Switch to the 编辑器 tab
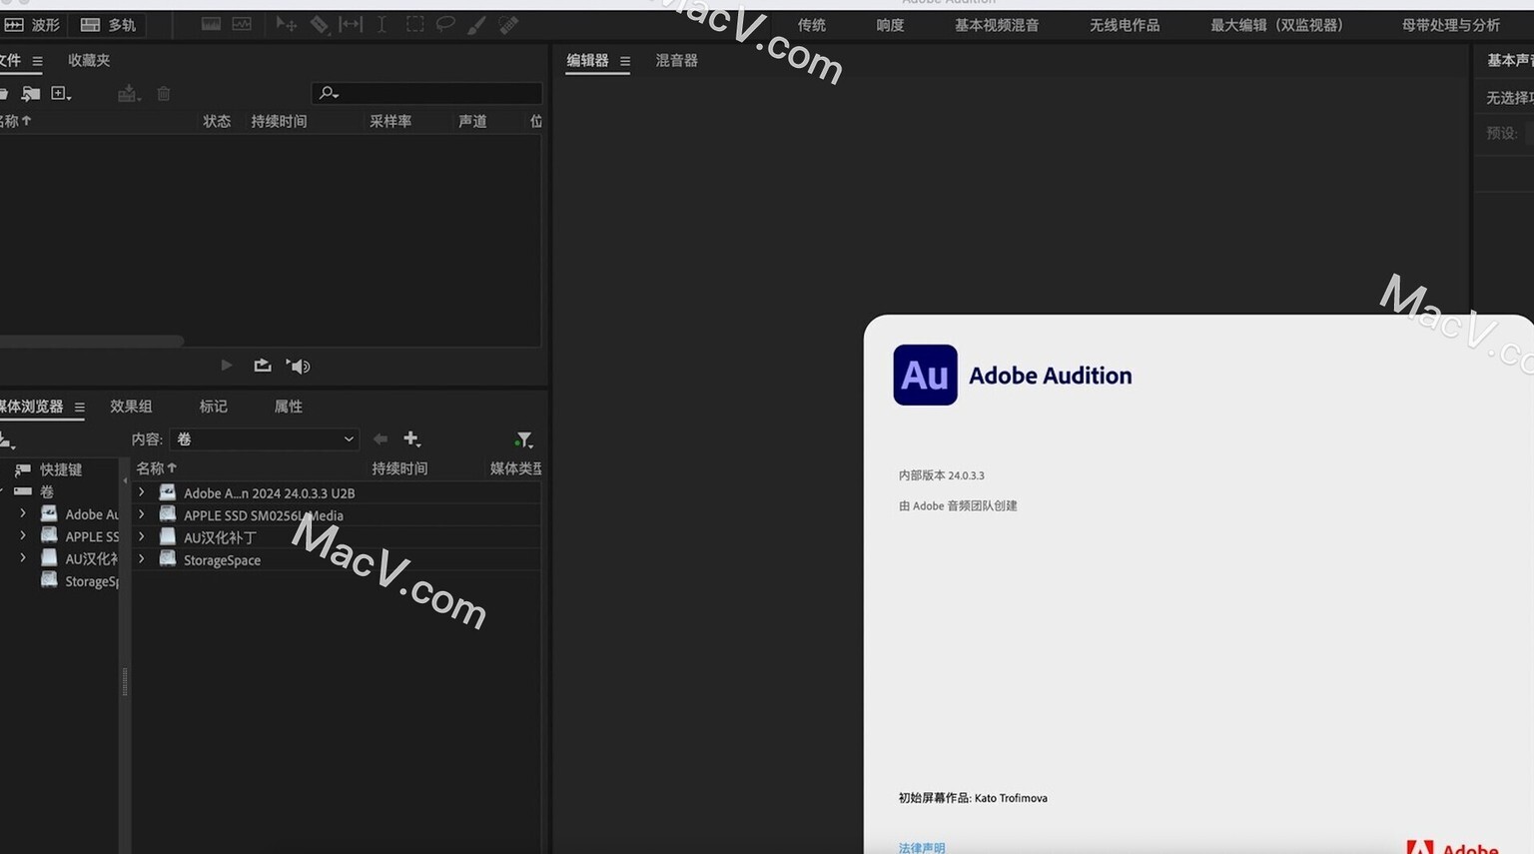 click(587, 60)
